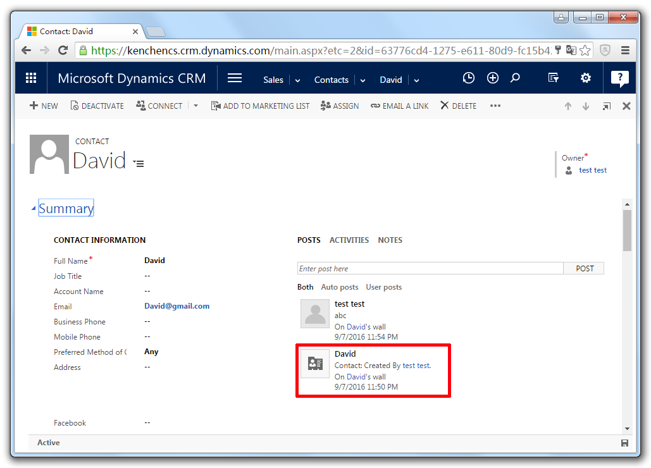The image size is (651, 468).
Task: Click Microsoft Dynamics CRM title
Action: [132, 78]
